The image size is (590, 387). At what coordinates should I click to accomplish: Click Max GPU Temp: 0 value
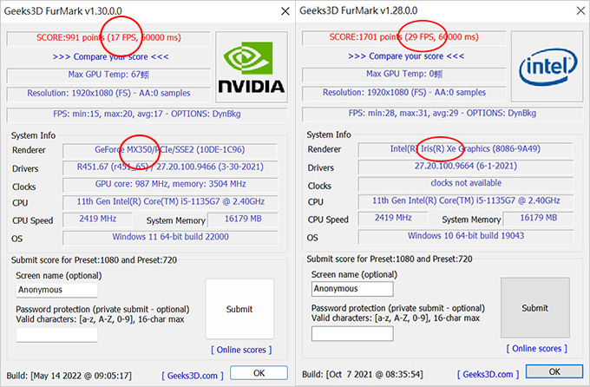click(x=404, y=74)
